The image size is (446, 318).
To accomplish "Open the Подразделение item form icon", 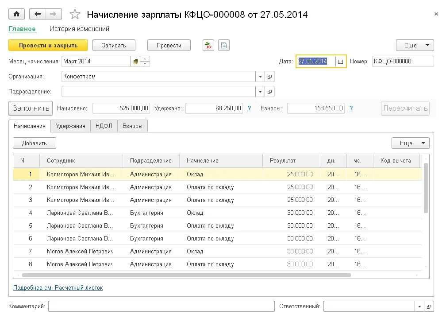I will coord(269,92).
